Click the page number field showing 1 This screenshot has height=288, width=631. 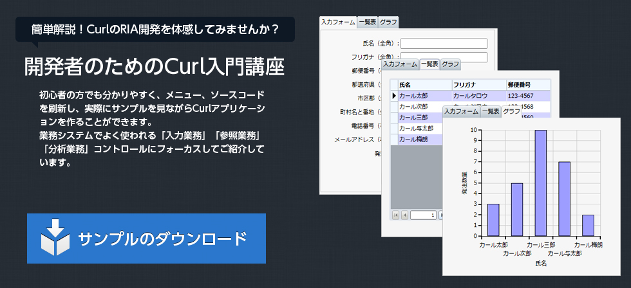424,215
